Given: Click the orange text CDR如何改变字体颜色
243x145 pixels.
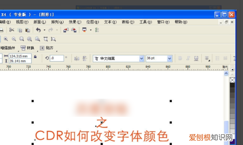Looking at the screenshot, I should [x=102, y=136].
